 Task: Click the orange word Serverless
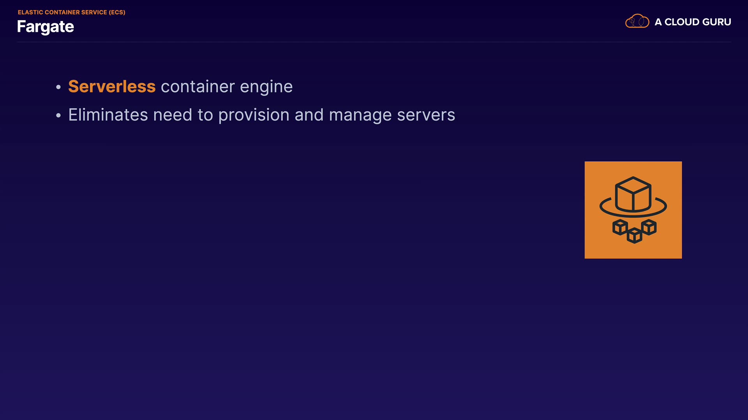[x=112, y=86]
